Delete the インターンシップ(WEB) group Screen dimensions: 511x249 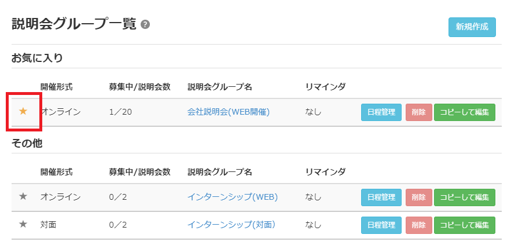[x=418, y=197]
